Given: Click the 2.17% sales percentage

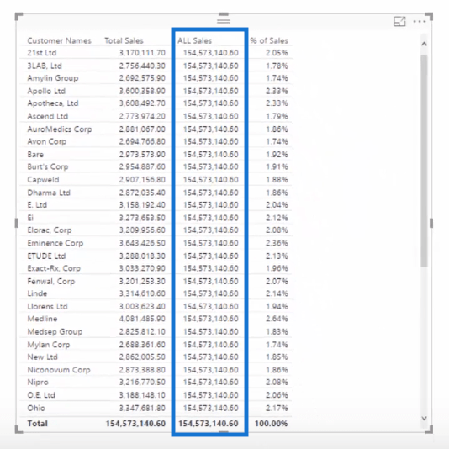Looking at the screenshot, I should click(277, 408).
